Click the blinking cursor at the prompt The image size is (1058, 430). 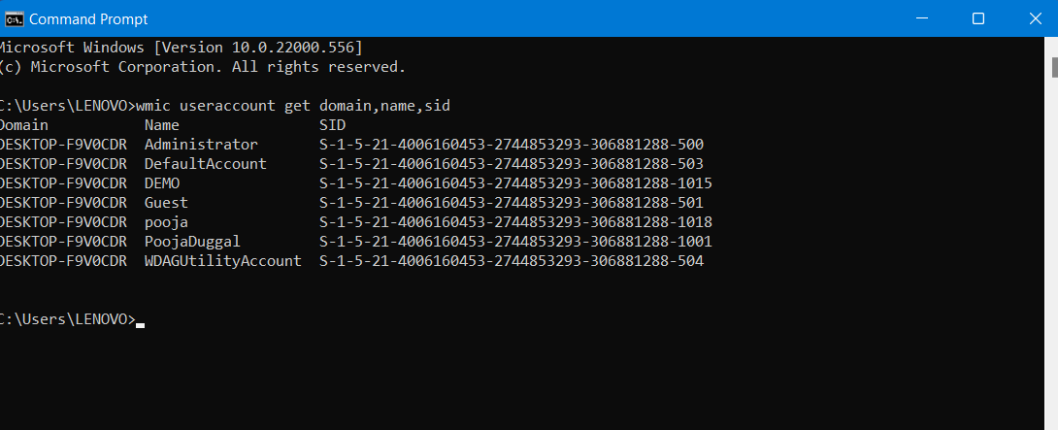pos(141,324)
